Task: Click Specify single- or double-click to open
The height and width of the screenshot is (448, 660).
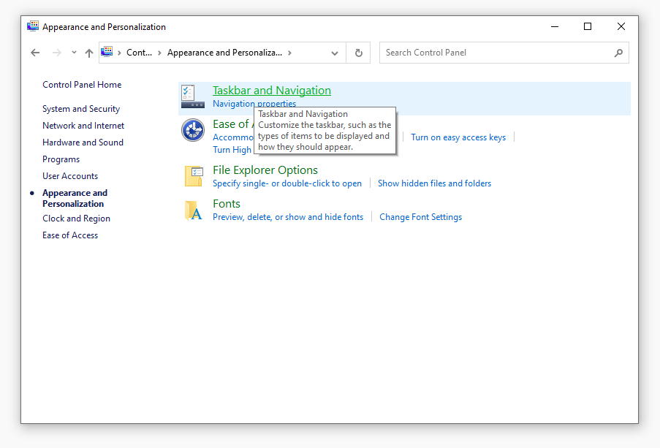Action: point(287,183)
